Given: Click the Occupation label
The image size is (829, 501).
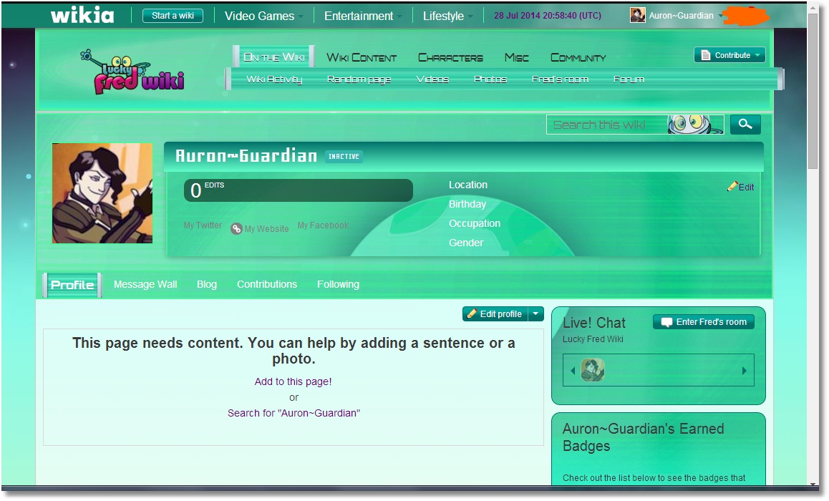Looking at the screenshot, I should [474, 223].
